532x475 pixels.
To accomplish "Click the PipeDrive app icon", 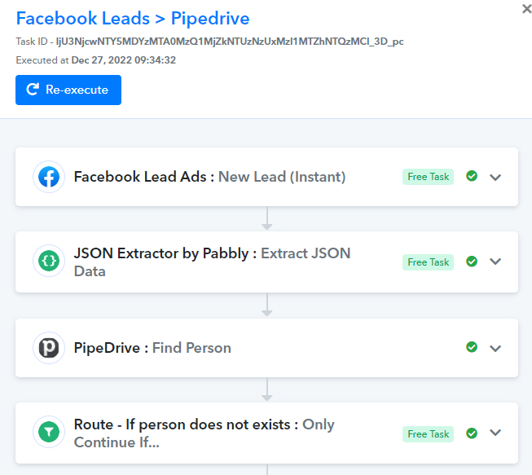I will point(49,348).
